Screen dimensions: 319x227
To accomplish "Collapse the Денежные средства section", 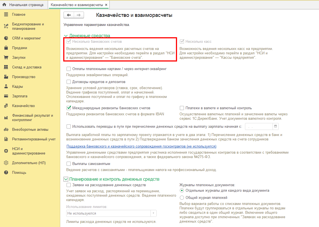I will [66, 36].
